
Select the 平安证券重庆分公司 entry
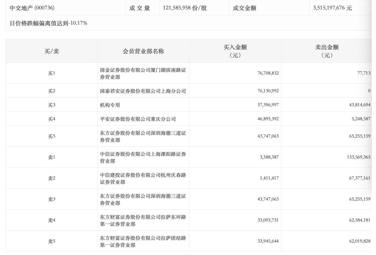(138, 119)
